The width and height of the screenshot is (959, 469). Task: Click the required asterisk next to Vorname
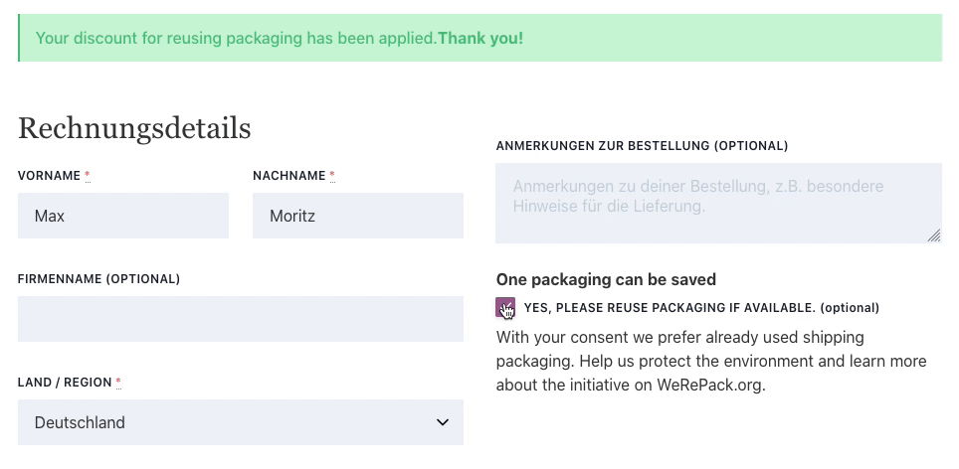[88, 175]
